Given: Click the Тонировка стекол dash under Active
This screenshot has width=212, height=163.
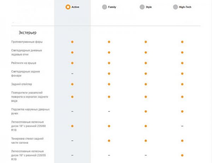Looking at the screenshot, I should click(72, 140).
